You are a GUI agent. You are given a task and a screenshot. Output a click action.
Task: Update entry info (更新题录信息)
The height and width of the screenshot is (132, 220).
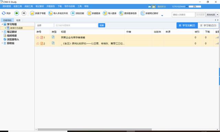click(128, 13)
